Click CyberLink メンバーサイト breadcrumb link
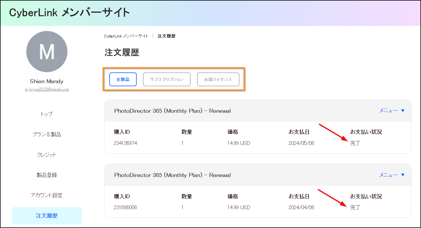This screenshot has width=421, height=228. [x=126, y=36]
